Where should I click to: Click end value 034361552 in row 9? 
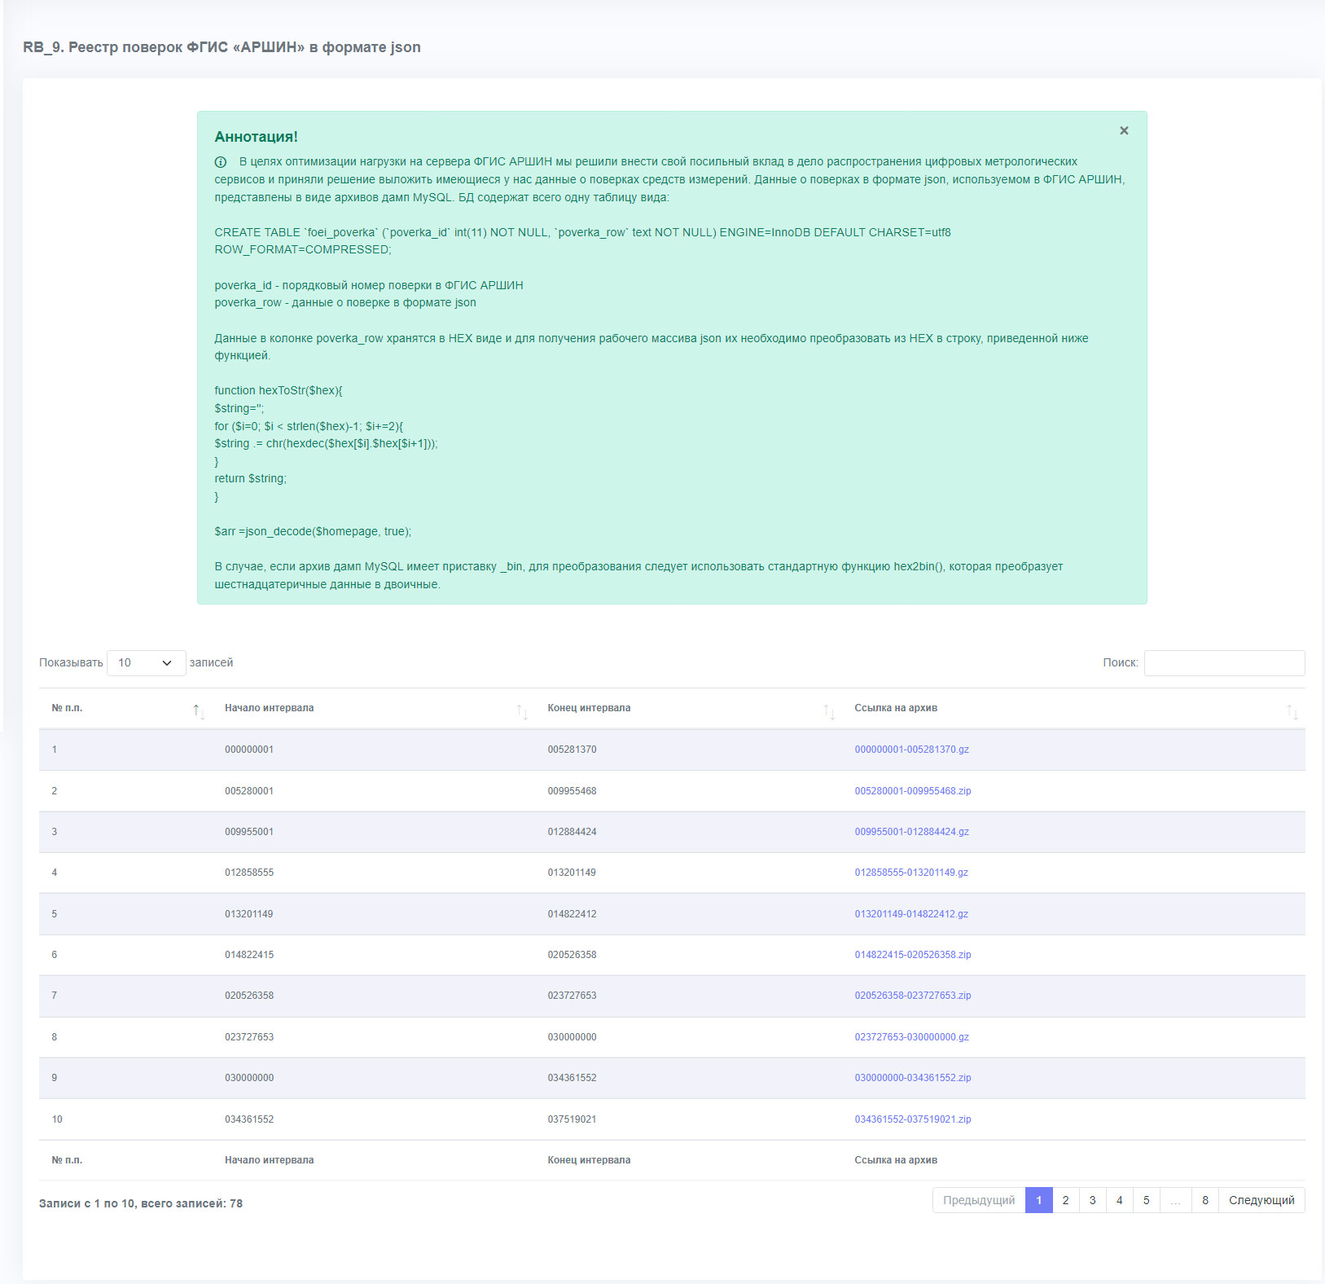(x=572, y=1078)
